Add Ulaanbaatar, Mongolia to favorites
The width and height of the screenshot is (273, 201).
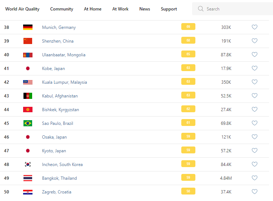tap(255, 54)
